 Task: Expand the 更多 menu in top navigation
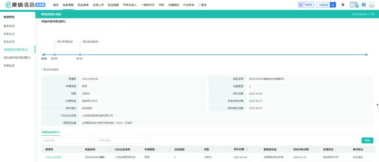pos(202,5)
